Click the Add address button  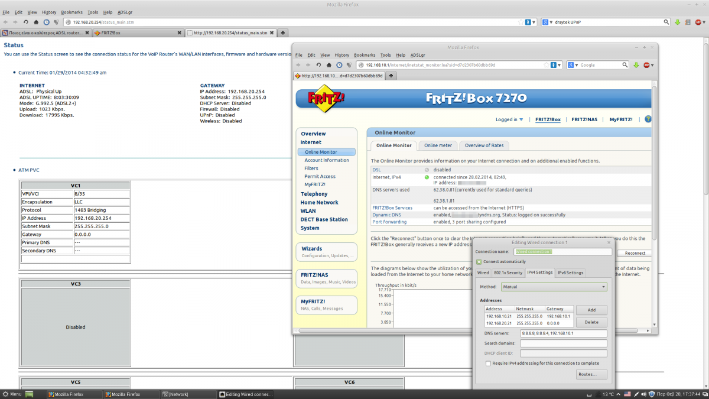point(591,310)
